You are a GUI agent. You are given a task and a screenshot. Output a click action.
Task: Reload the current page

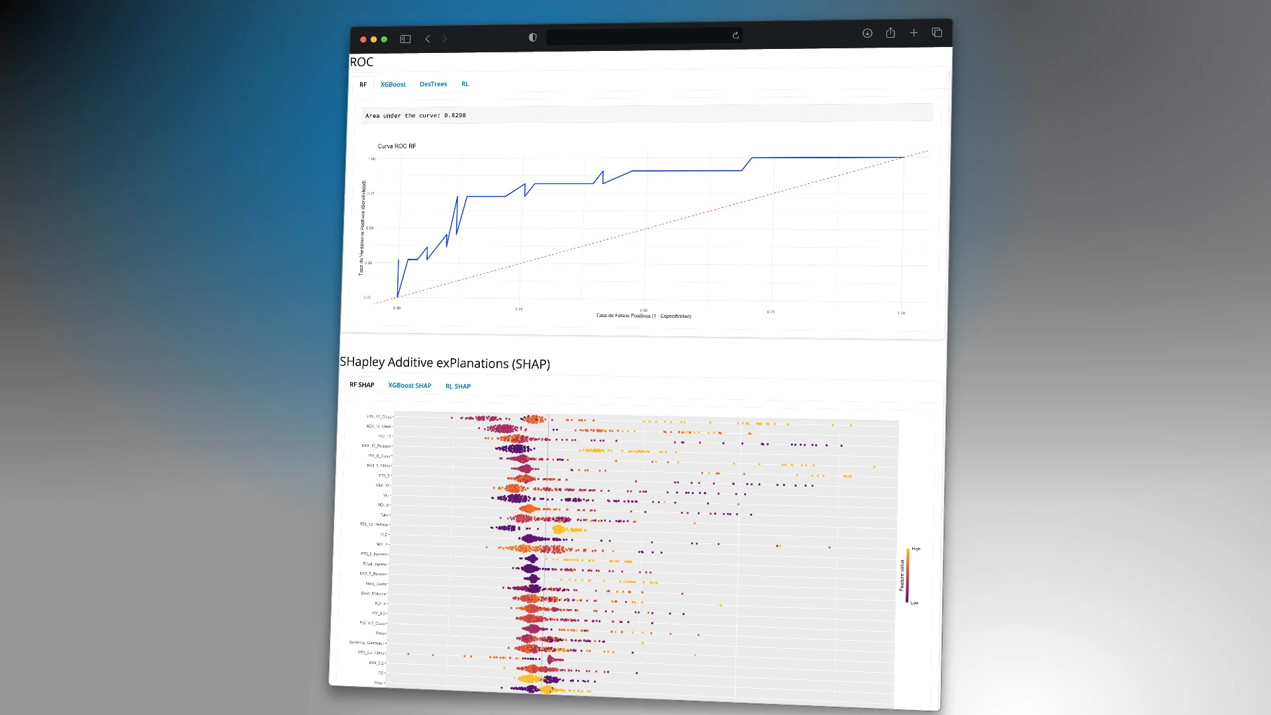[735, 35]
